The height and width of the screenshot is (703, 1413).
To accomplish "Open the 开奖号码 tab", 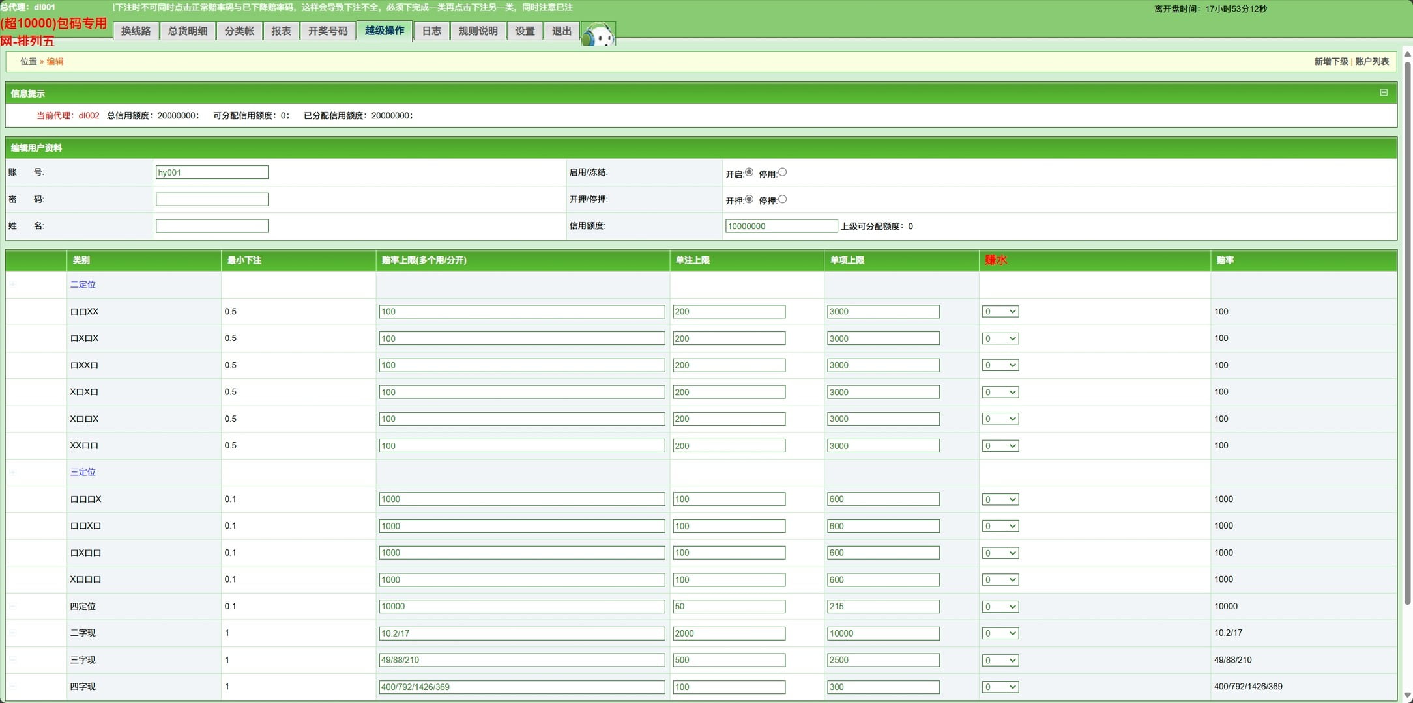I will coord(328,31).
